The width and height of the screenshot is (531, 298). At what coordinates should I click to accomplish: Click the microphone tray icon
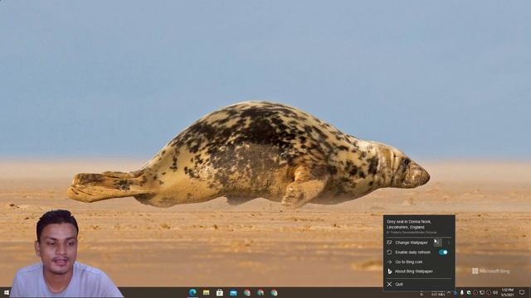[462, 292]
